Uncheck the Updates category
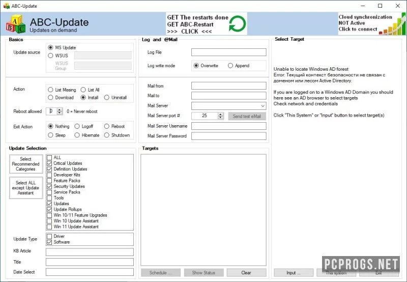 pyautogui.click(x=49, y=204)
